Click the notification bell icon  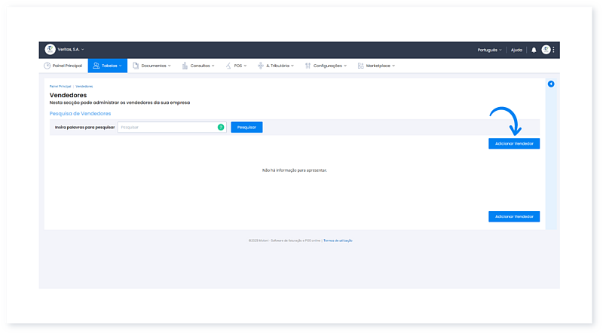coord(534,50)
